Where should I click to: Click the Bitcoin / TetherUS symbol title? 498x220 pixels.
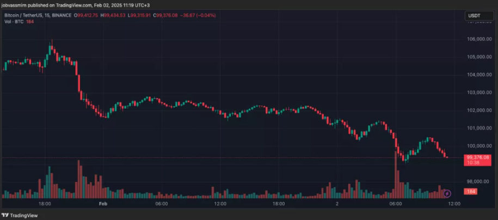coord(23,15)
